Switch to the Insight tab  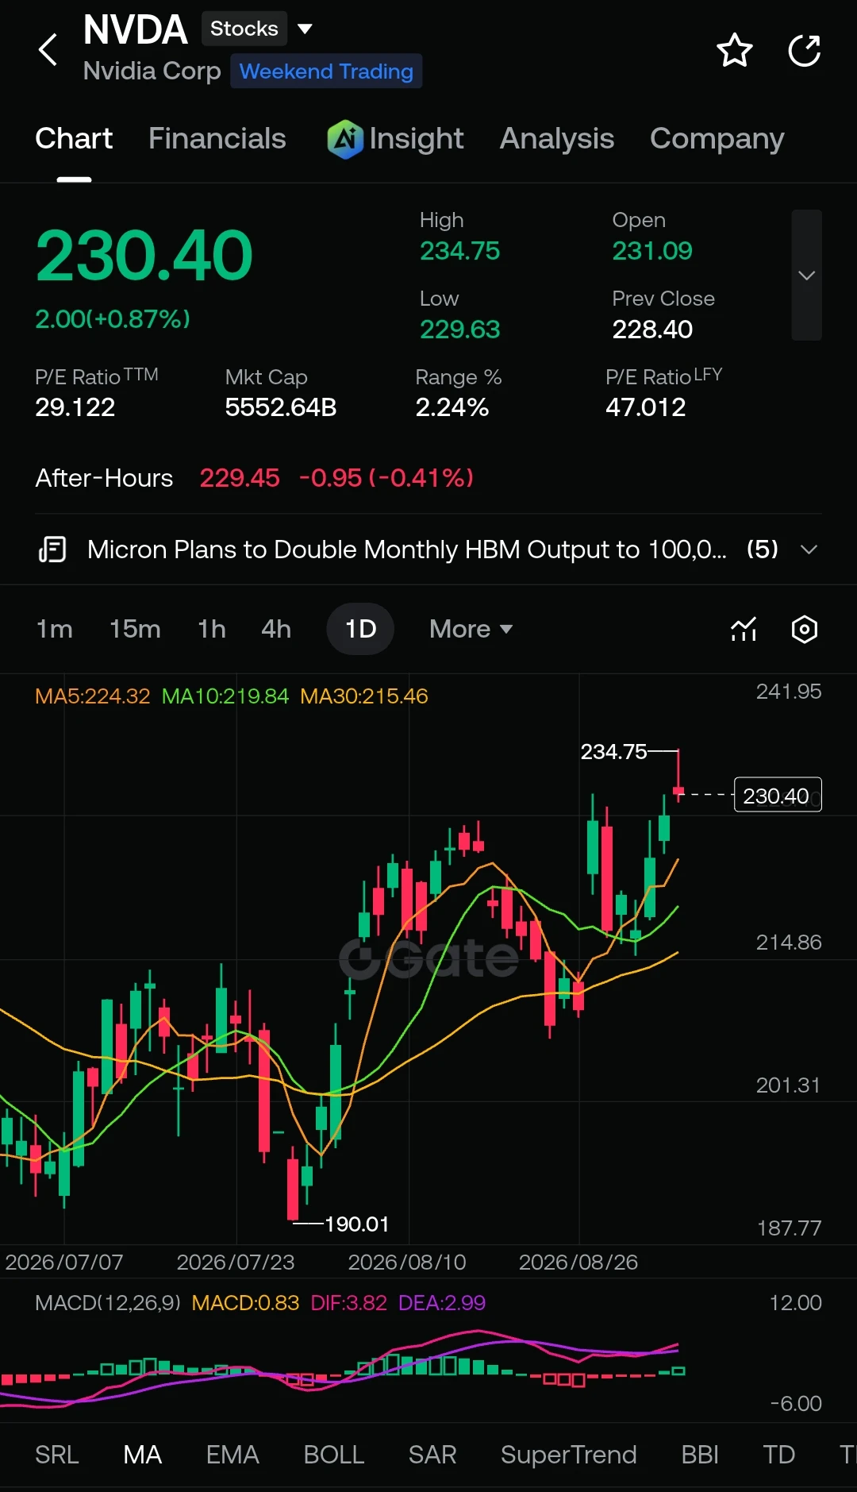point(416,139)
